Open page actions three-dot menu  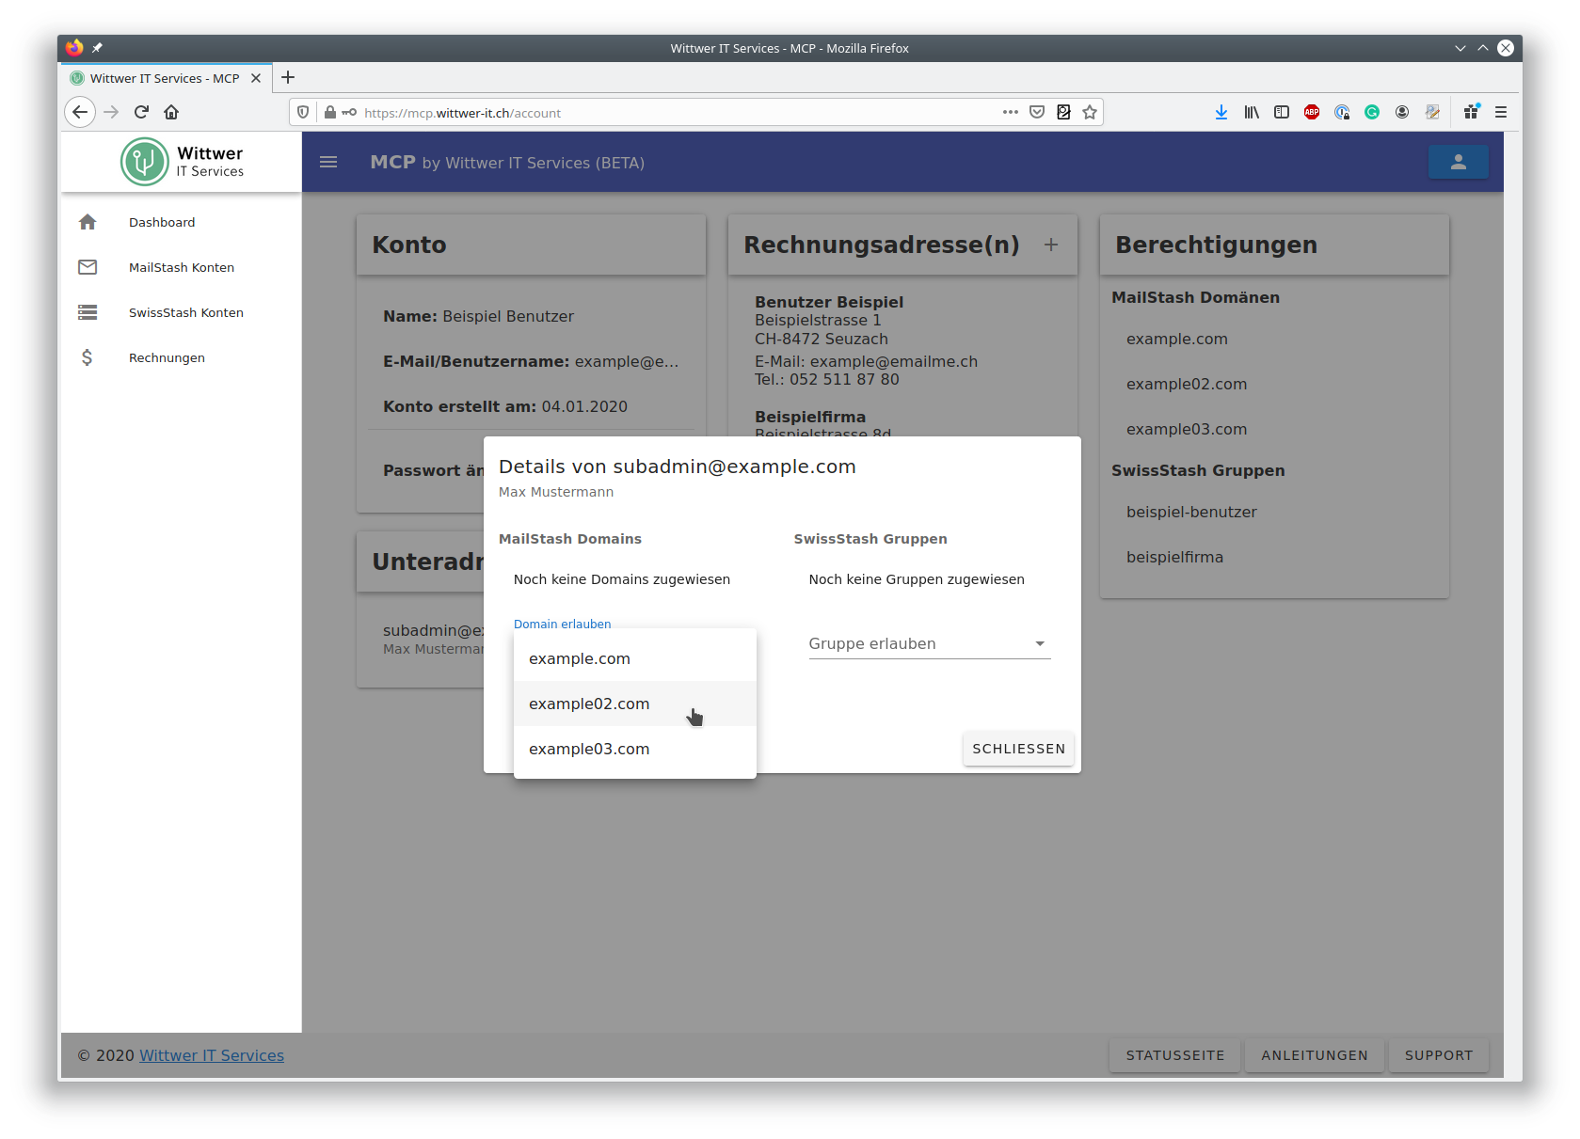pos(1011,112)
